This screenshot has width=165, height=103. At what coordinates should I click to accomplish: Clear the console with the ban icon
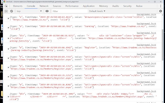tap(12, 11)
